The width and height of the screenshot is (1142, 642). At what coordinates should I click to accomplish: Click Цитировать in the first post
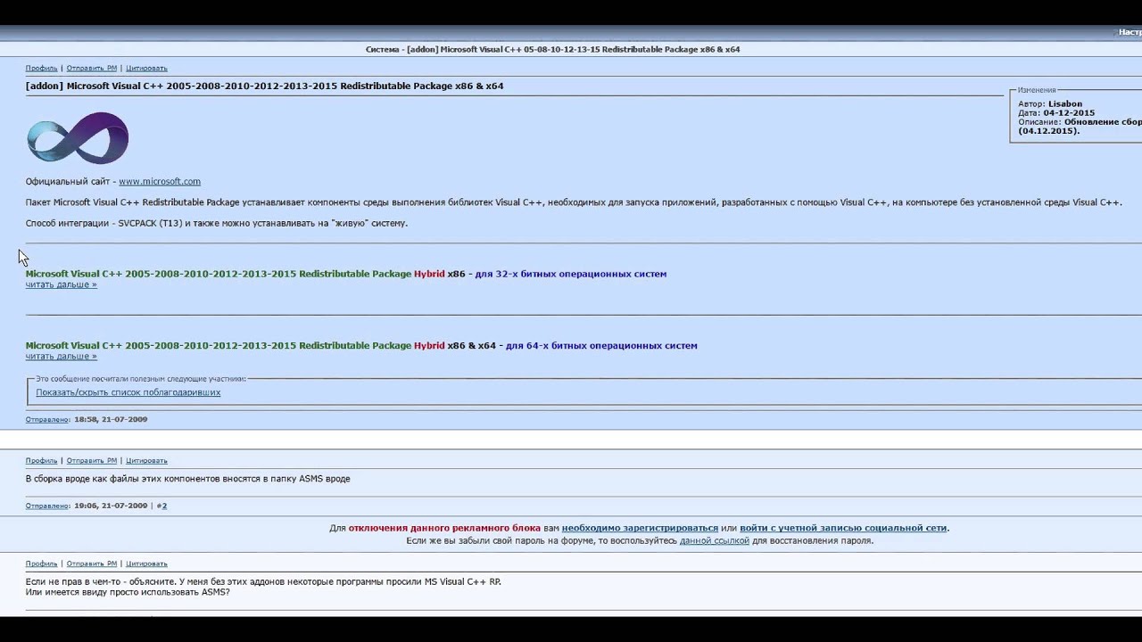coord(146,68)
